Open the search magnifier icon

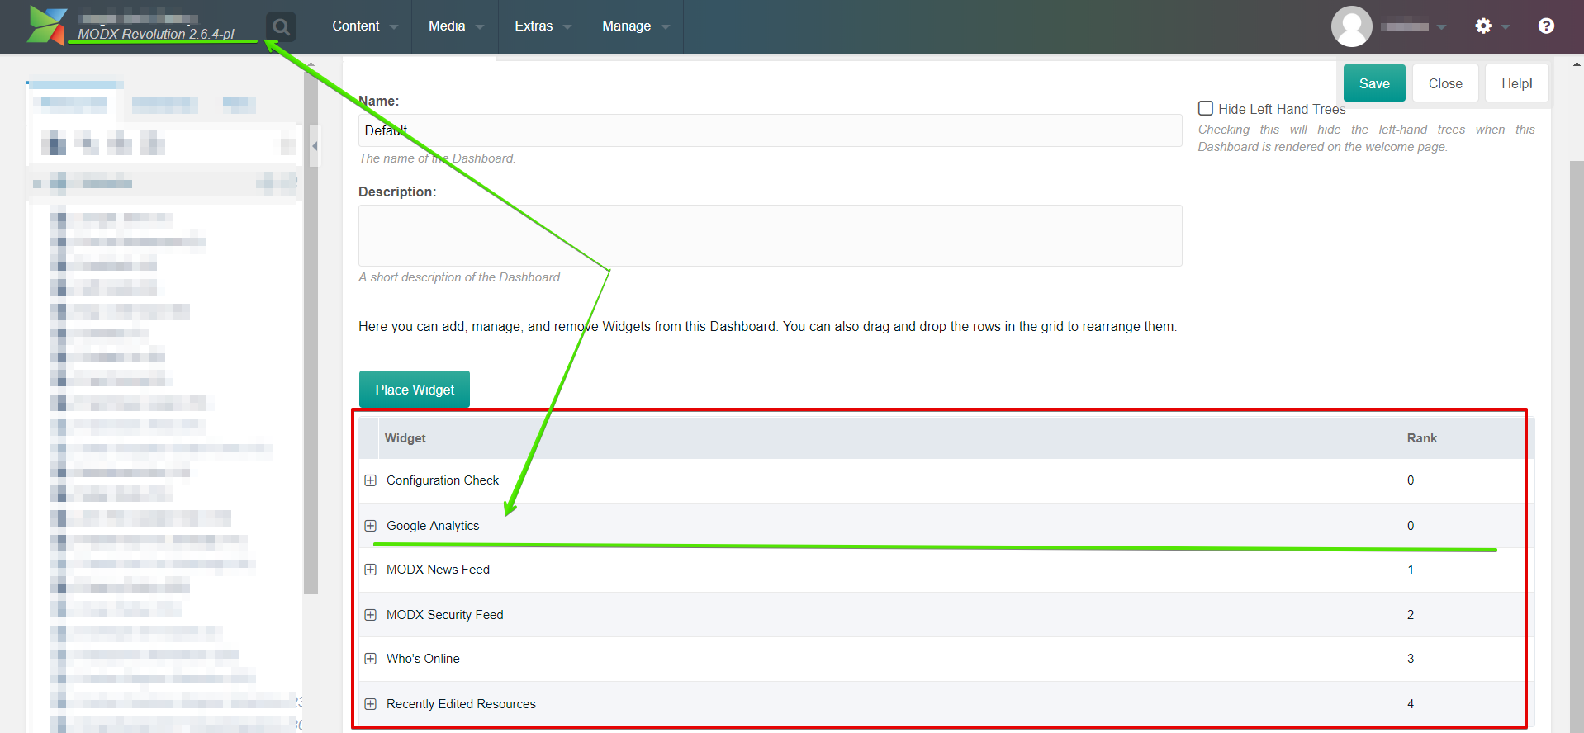[x=281, y=27]
